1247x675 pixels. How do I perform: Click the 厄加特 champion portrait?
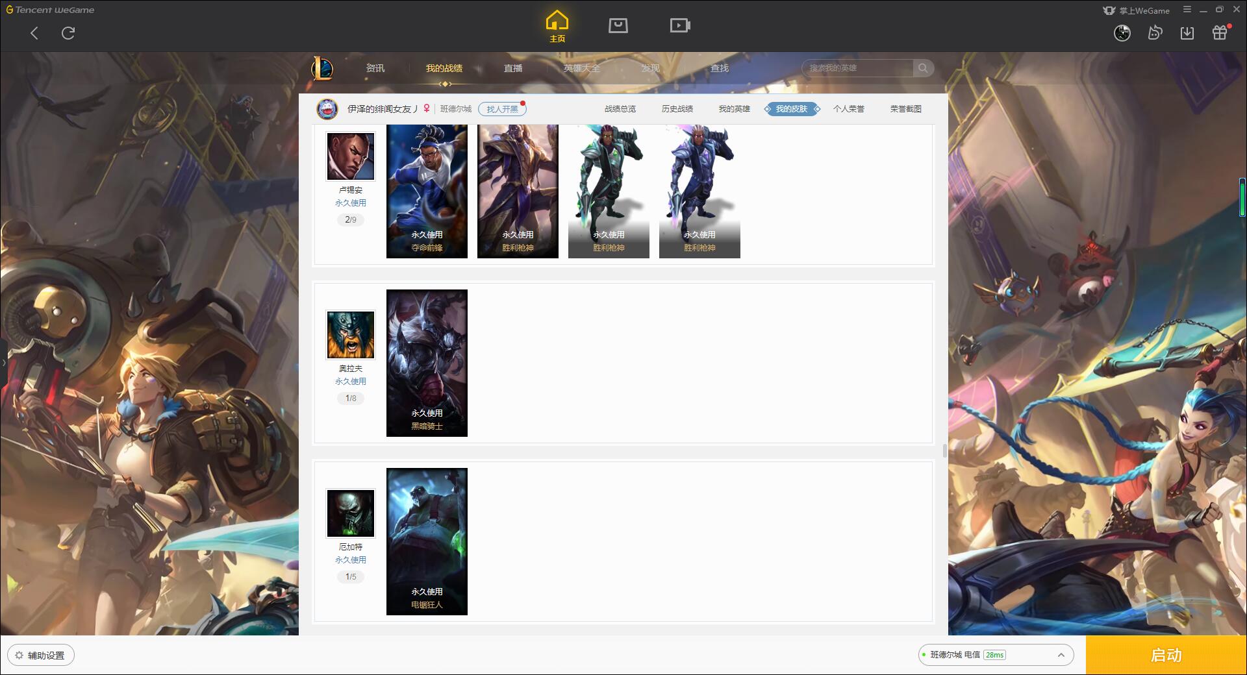[x=351, y=513]
